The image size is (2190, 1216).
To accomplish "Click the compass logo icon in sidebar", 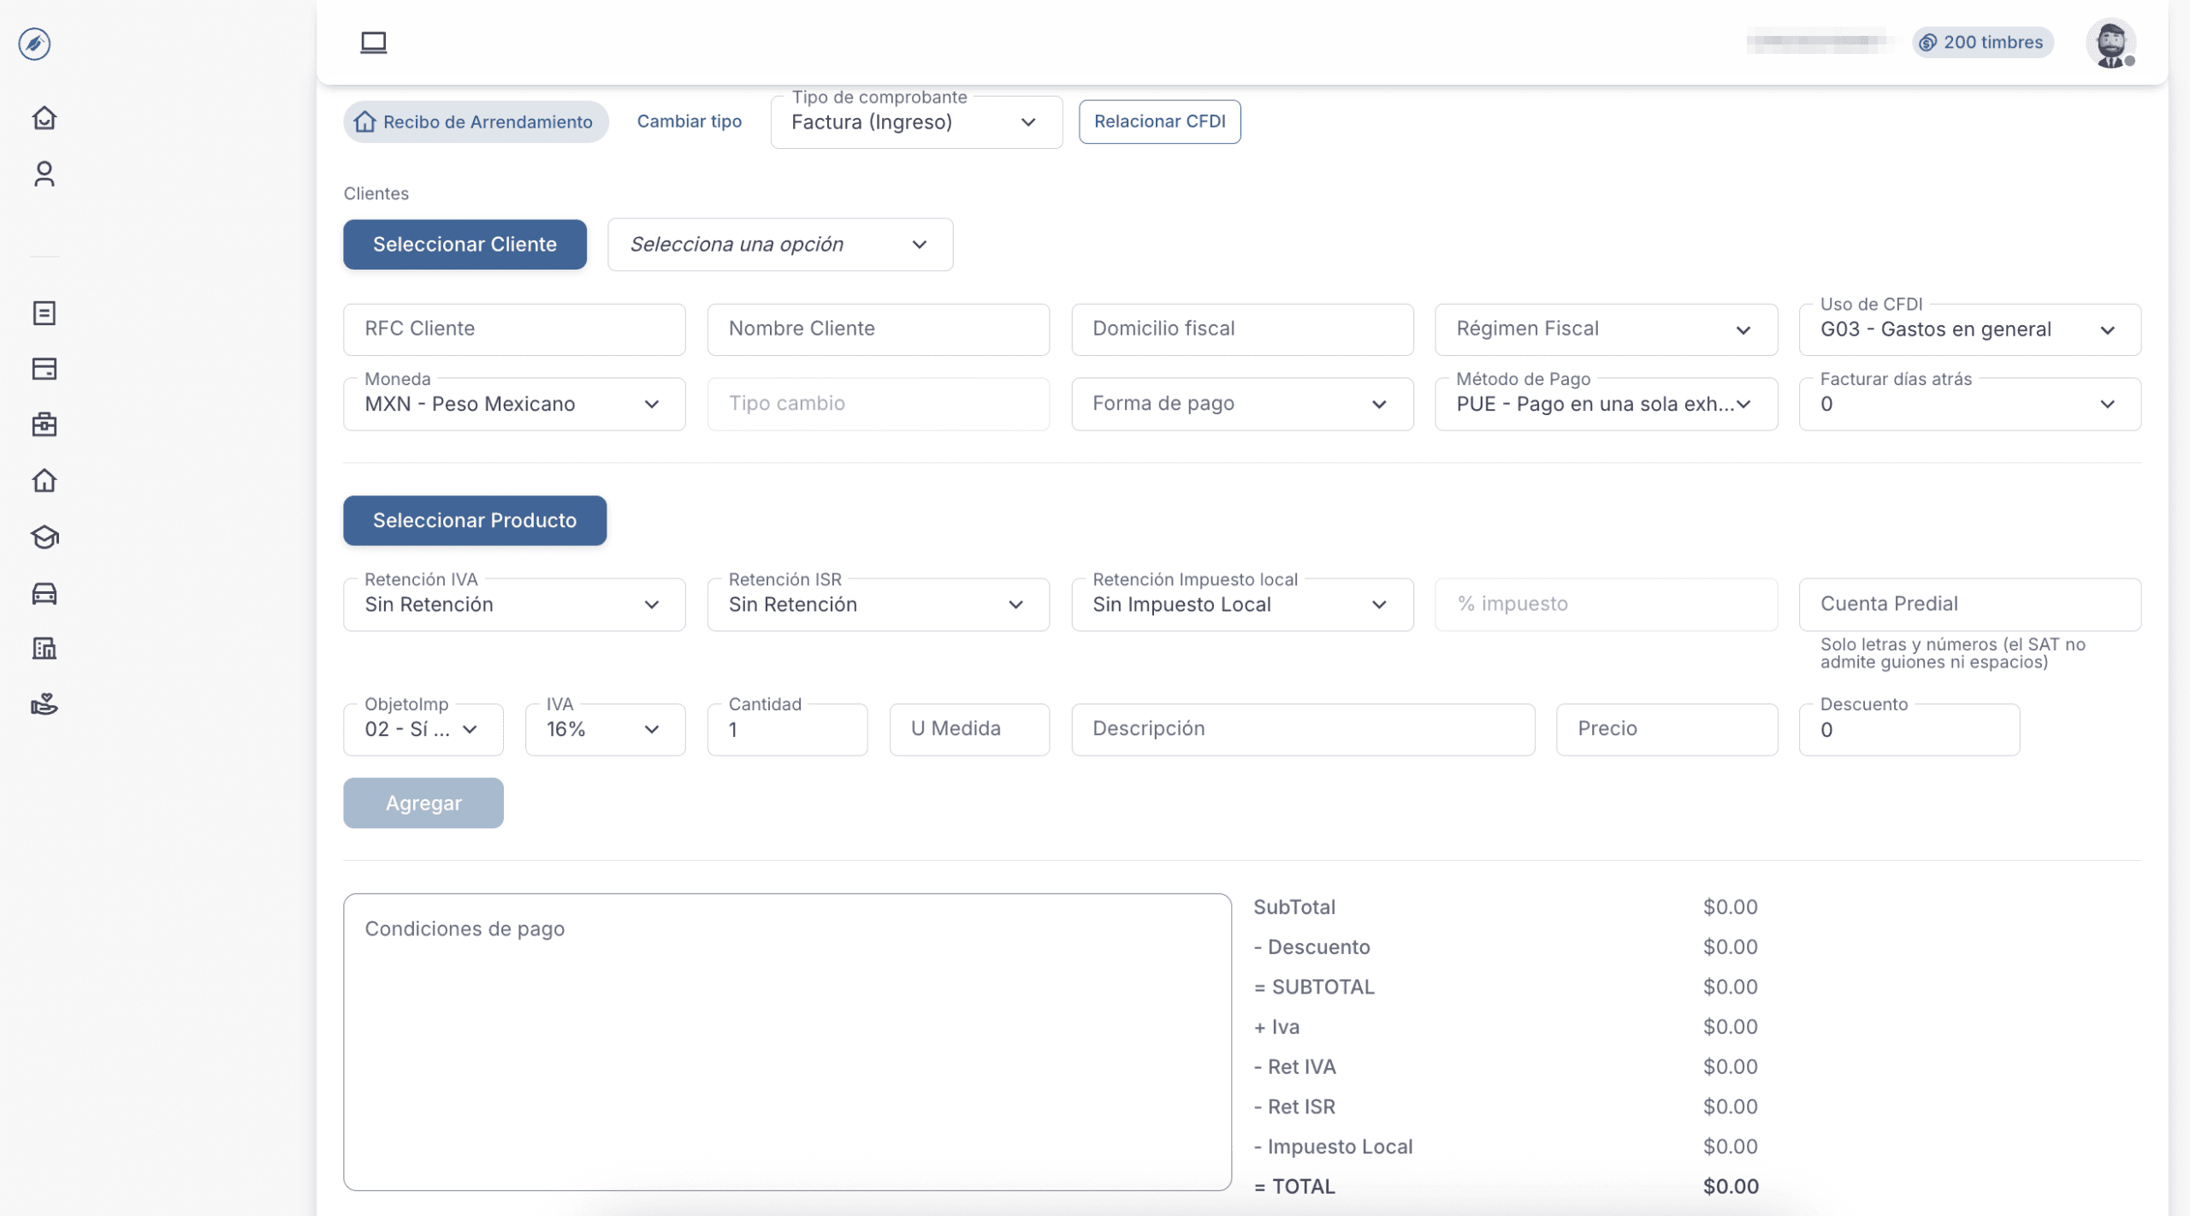I will tap(35, 44).
